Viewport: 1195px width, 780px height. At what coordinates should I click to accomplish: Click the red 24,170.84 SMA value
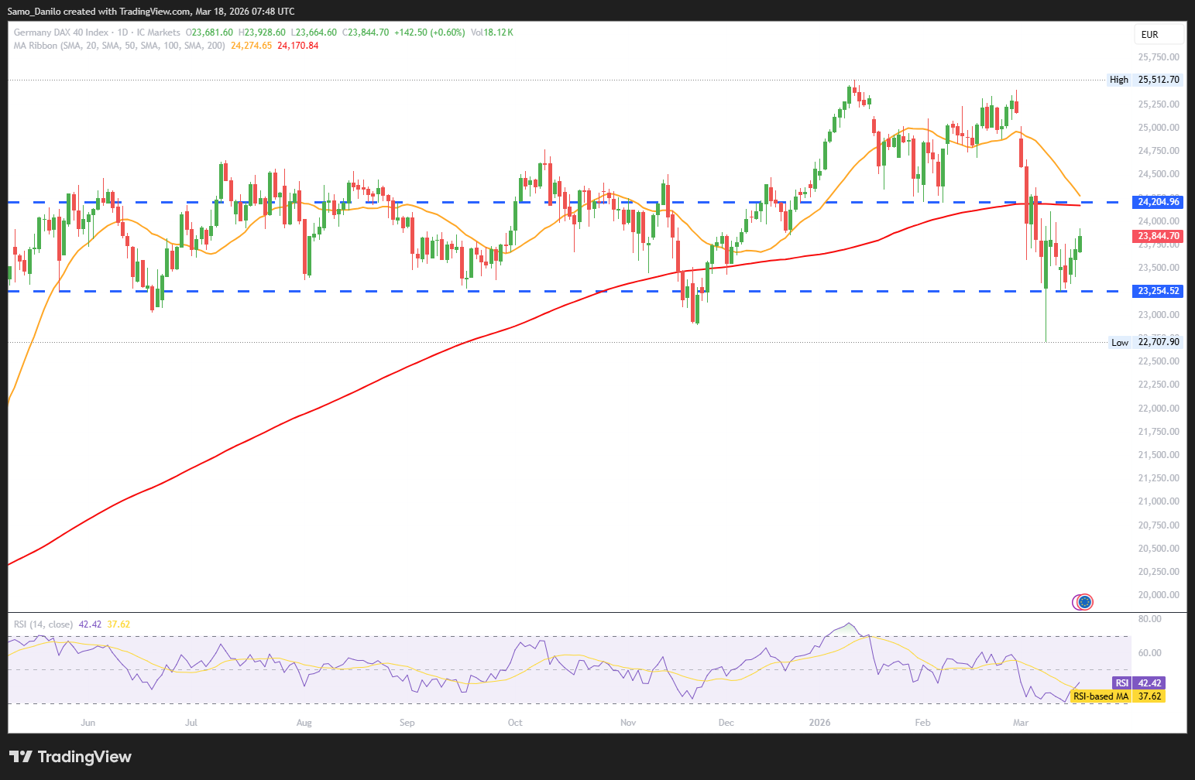(297, 46)
